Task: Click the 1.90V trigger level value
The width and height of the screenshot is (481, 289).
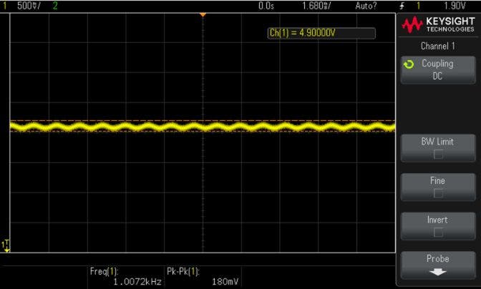Action: pos(462,6)
